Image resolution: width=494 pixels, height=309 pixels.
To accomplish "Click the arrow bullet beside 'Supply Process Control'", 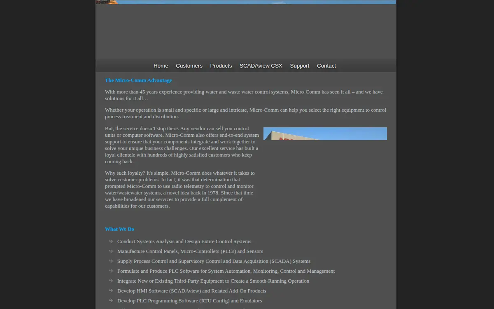I will (x=111, y=261).
